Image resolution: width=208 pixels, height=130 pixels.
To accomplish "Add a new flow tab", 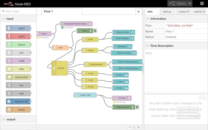I will pyautogui.click(x=139, y=12).
